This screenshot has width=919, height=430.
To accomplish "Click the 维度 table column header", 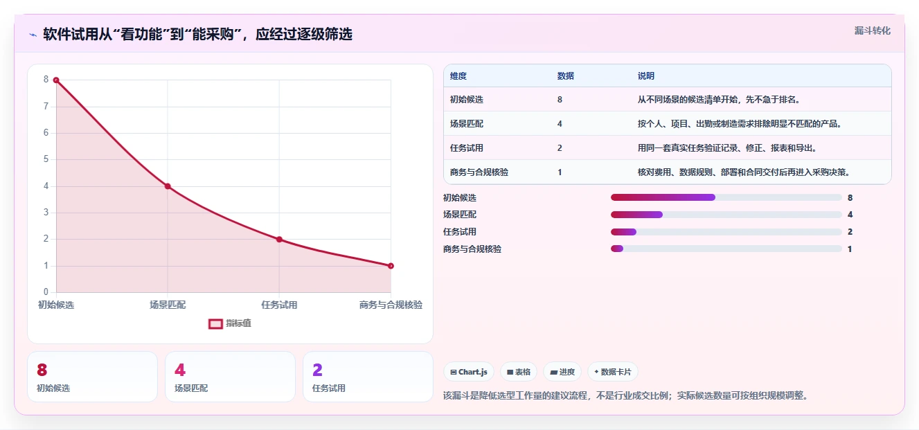I will click(458, 76).
